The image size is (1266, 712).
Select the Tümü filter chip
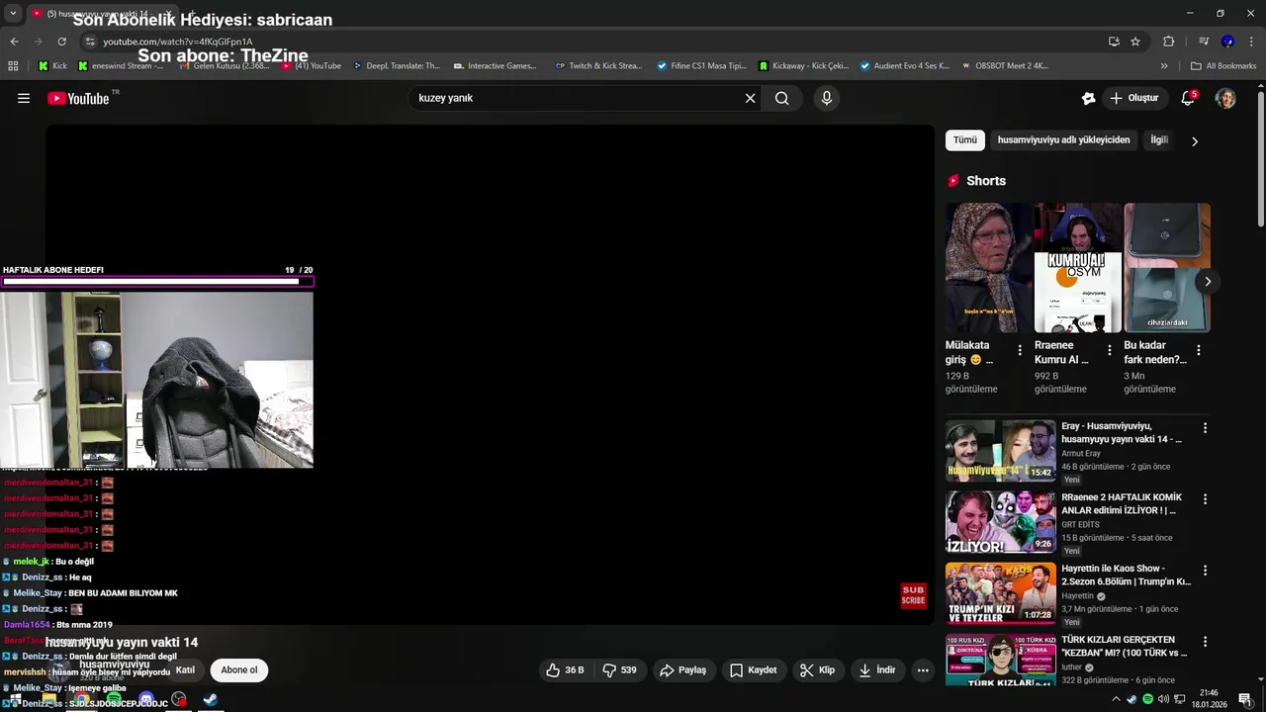965,140
